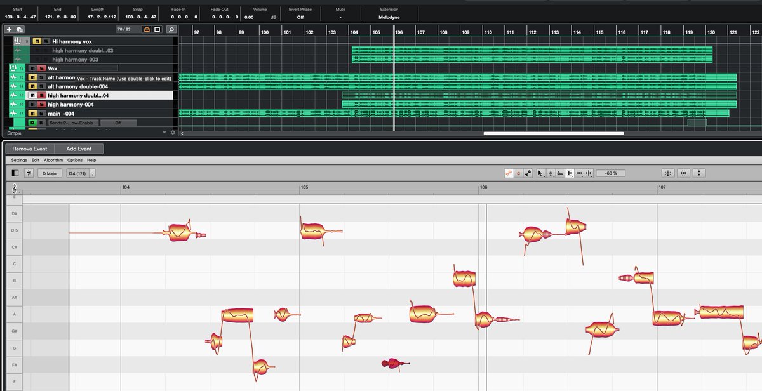Click the automation Off button
The image size is (762, 391).
click(x=118, y=123)
